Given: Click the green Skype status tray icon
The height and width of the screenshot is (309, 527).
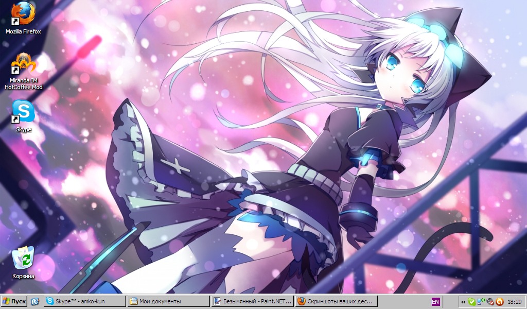Looking at the screenshot, I should 472,301.
